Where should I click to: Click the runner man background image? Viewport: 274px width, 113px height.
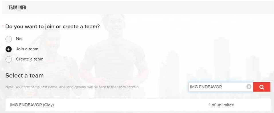point(114,54)
